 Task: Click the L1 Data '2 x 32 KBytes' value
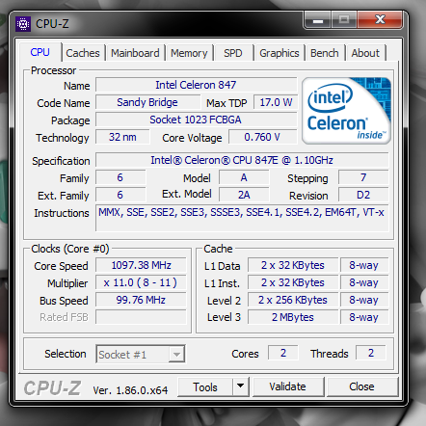tap(293, 265)
